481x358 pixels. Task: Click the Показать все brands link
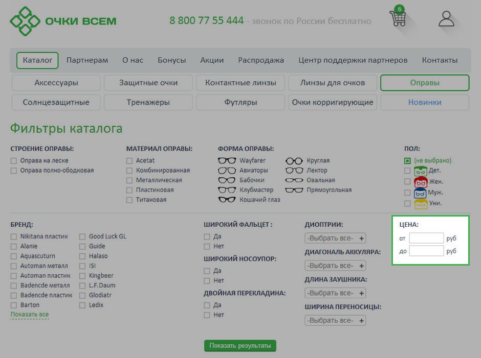pos(30,315)
